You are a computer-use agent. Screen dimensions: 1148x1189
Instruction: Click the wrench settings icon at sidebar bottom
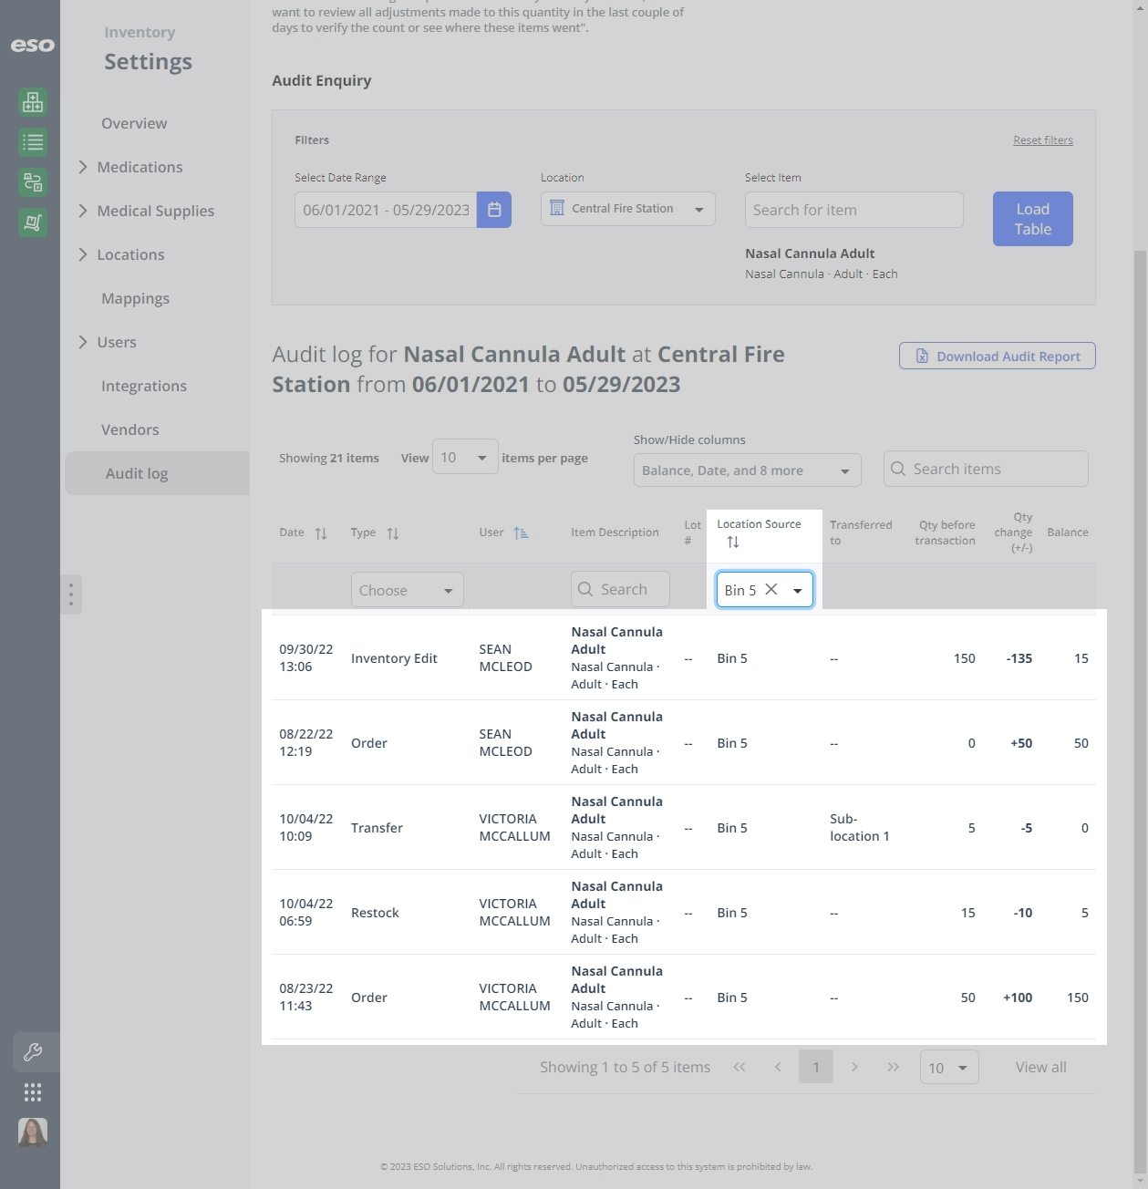tap(34, 1052)
